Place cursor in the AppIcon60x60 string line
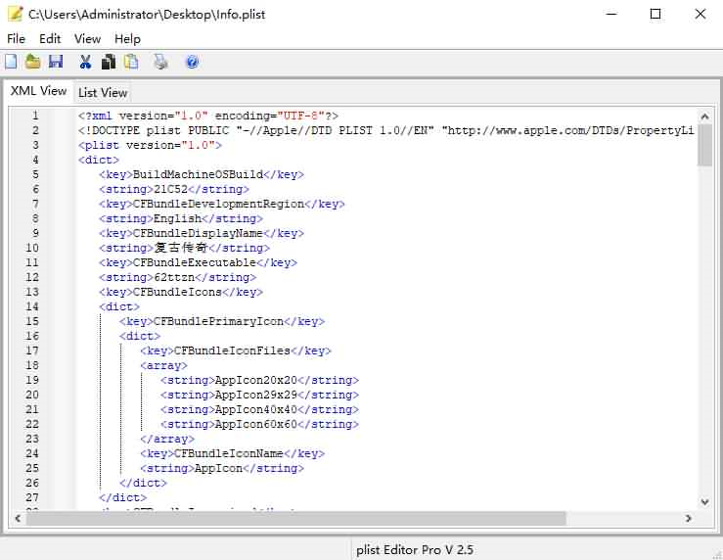The image size is (723, 560). (x=259, y=424)
